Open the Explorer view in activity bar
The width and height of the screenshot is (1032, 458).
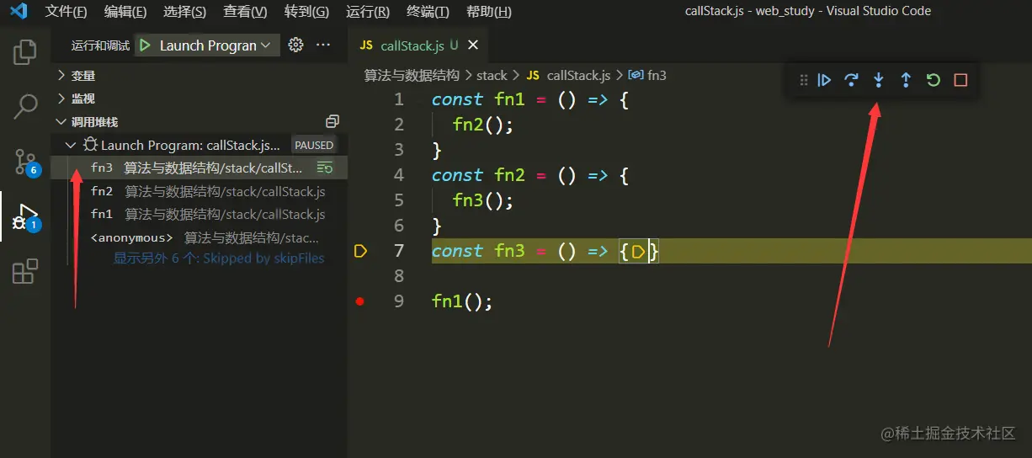[x=25, y=52]
